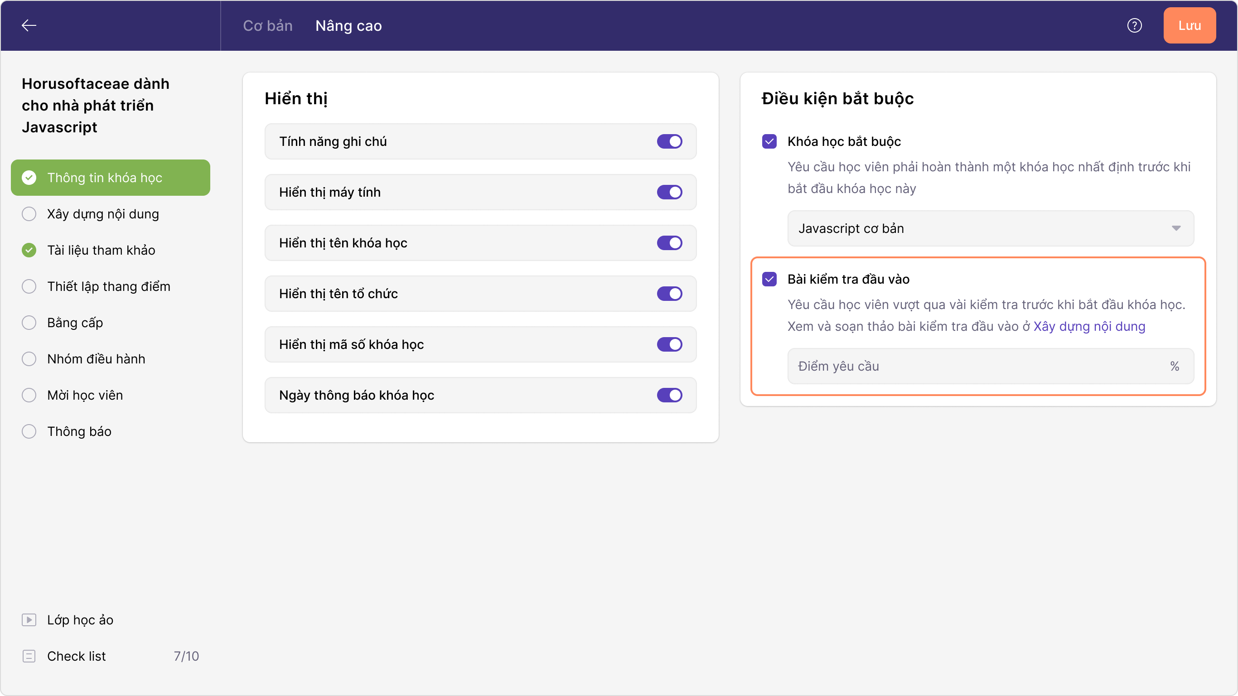Toggle Hiển thị mã số khóa học switch

click(x=669, y=344)
